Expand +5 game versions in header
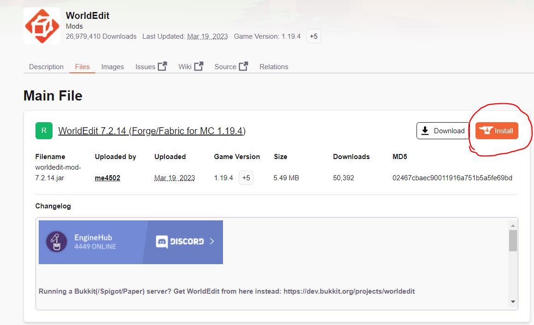 314,36
